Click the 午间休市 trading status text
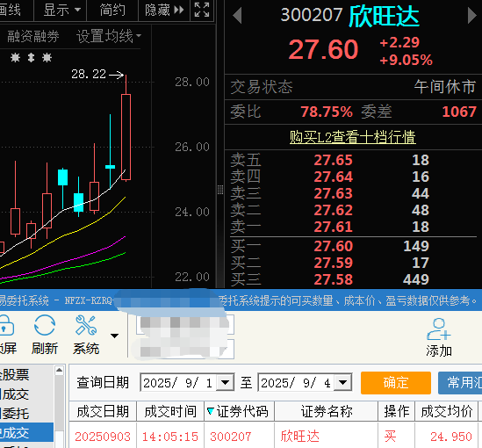This screenshot has height=448, width=482. [x=445, y=87]
